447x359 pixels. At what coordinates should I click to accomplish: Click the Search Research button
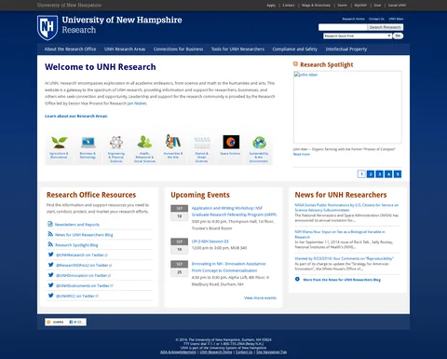pyautogui.click(x=386, y=27)
